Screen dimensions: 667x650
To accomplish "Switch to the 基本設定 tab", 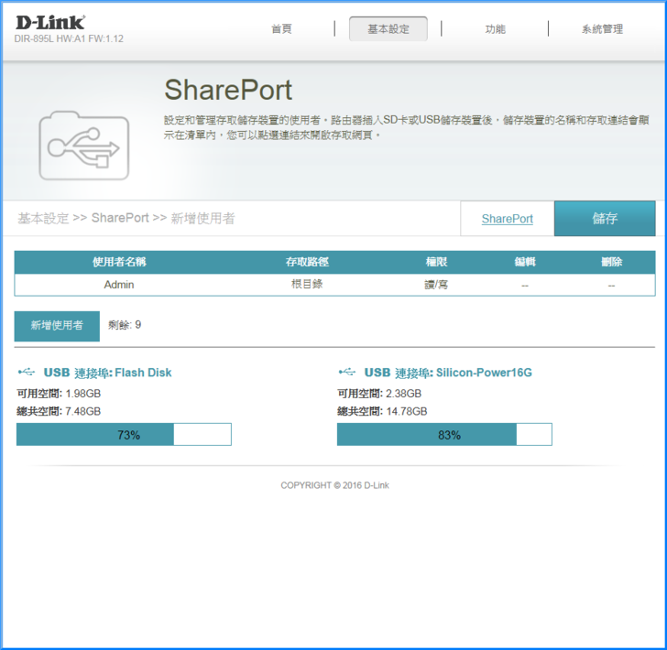I will pos(388,29).
